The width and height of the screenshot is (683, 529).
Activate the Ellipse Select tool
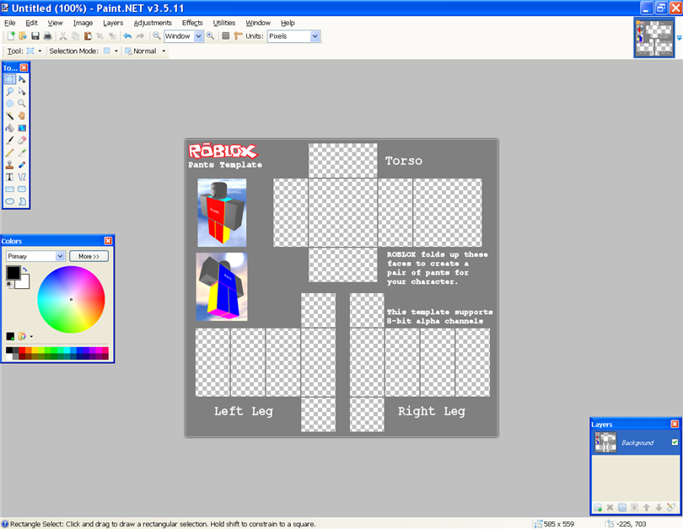(9, 104)
